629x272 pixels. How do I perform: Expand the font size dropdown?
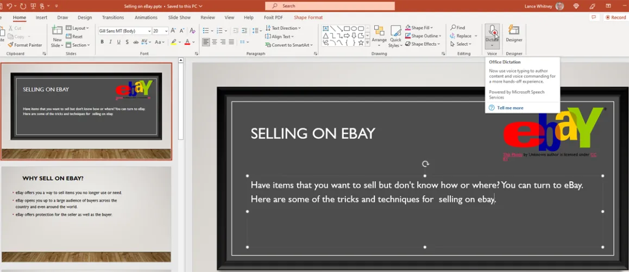[165, 31]
